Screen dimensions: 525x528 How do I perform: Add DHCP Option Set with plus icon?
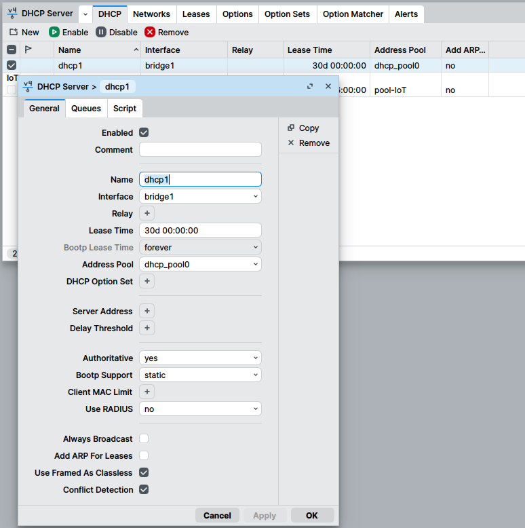(147, 281)
